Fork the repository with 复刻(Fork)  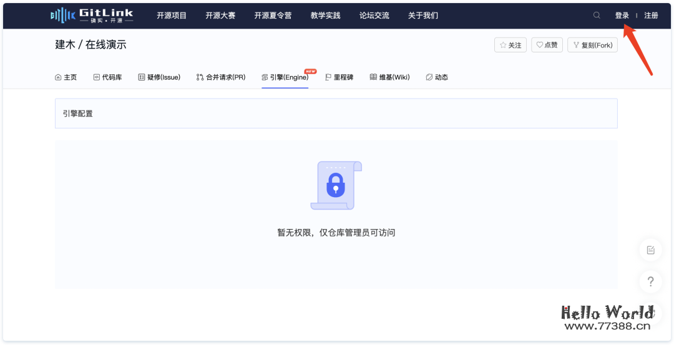tap(592, 45)
